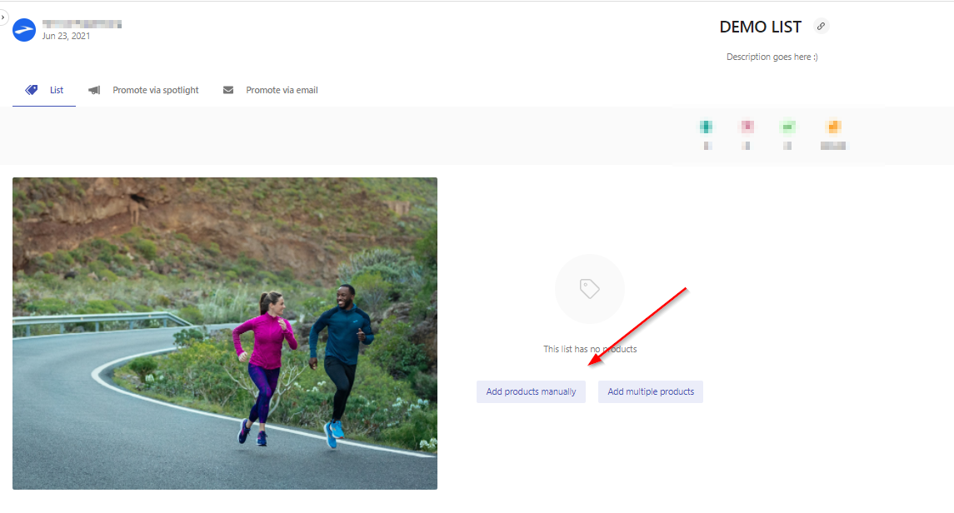Screen dimensions: 954x513
Task: Open the runners cover photo
Action: pyautogui.click(x=224, y=333)
